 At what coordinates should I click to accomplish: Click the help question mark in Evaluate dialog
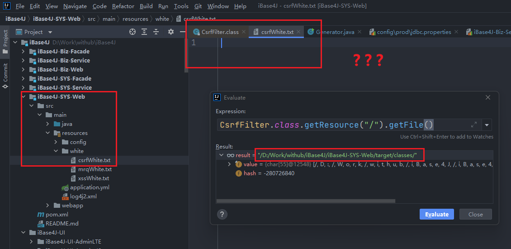coord(222,215)
